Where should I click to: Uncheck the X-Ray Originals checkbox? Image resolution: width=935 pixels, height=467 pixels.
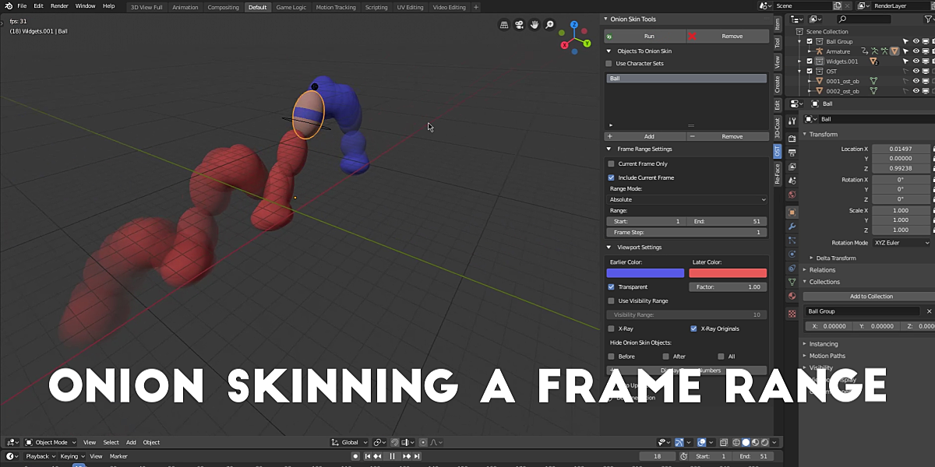[x=693, y=328]
